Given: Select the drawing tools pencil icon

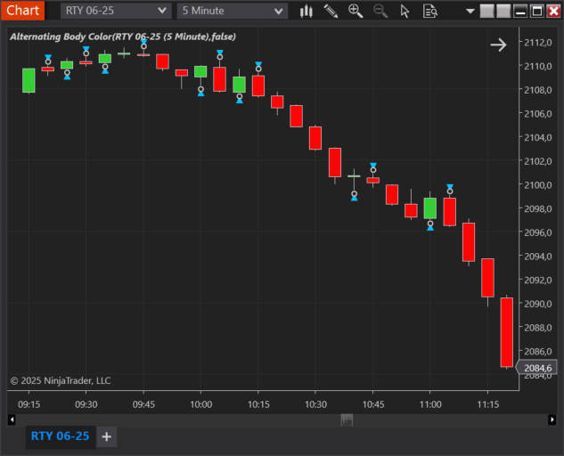Looking at the screenshot, I should [x=331, y=12].
